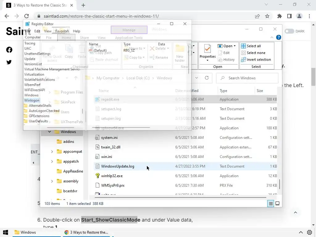Viewport: 316px width, 237px height.
Task: Select the UserDefaults registry key
Action: pos(36,121)
